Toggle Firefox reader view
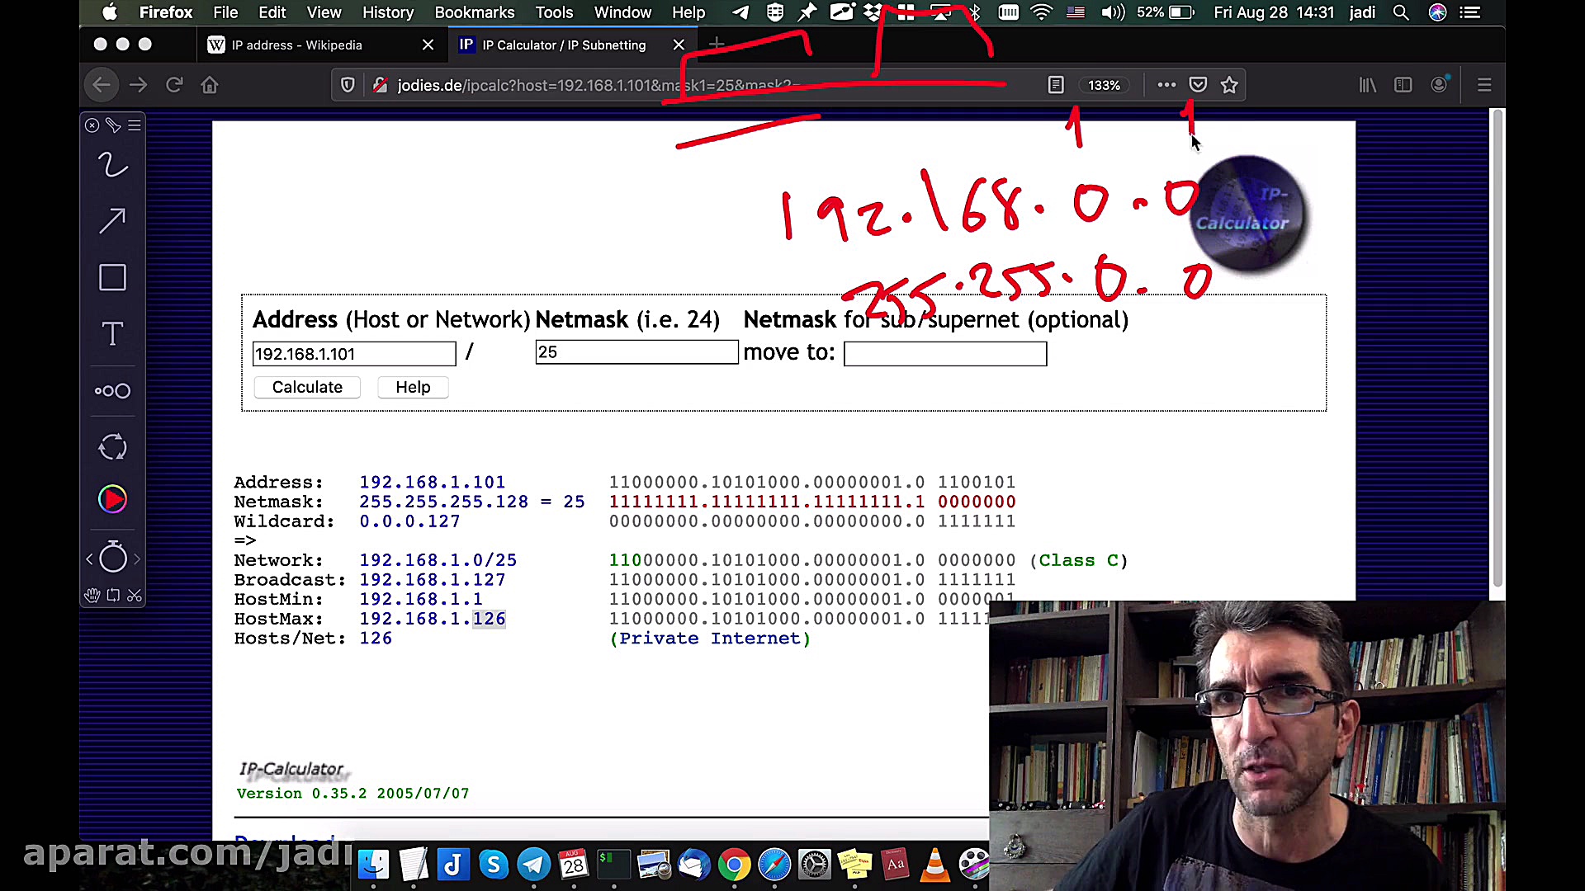 [1056, 85]
